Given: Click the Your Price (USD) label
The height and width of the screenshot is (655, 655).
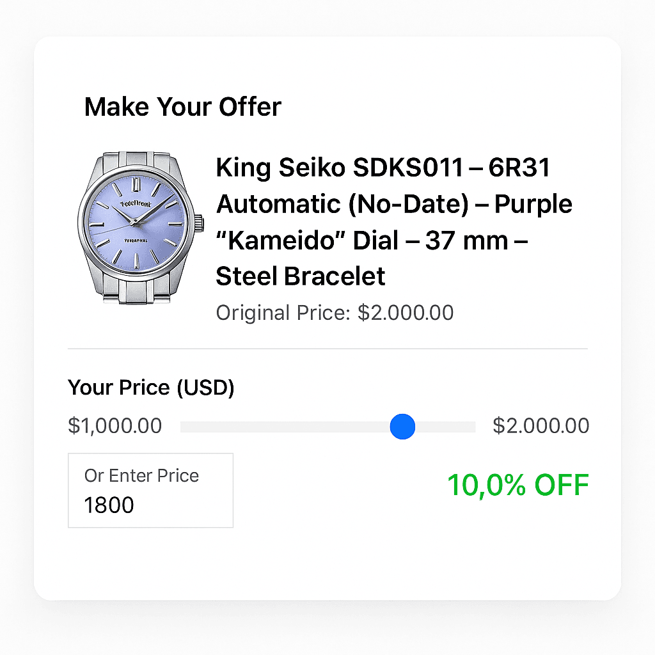Looking at the screenshot, I should click(151, 387).
